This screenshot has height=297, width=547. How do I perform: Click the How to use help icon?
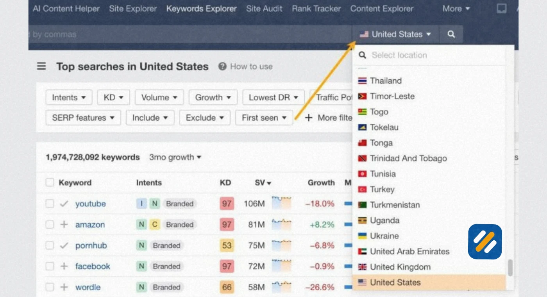click(x=222, y=66)
